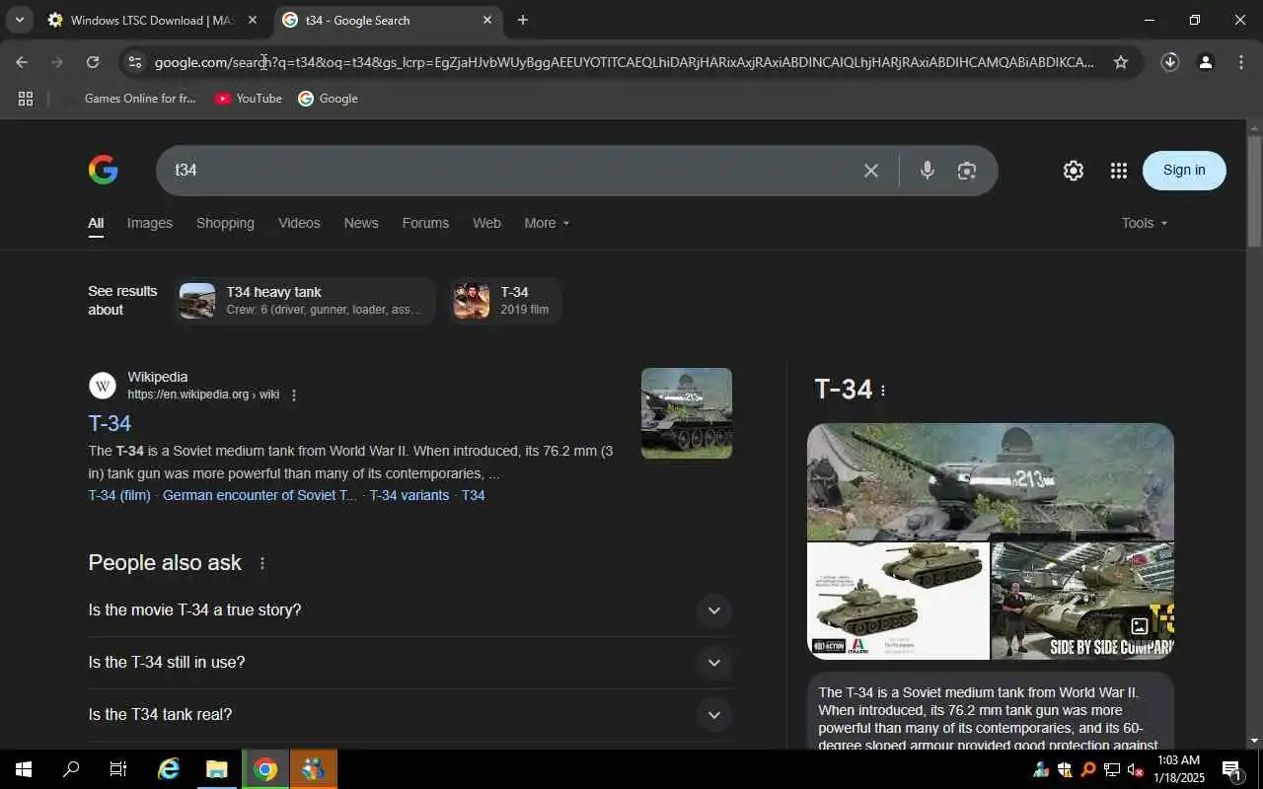The height and width of the screenshot is (789, 1263).
Task: Expand 'Is the movie T-34 a true story?'
Action: point(410,610)
